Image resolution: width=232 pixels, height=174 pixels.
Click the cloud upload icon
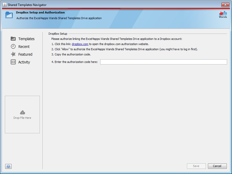pos(22,112)
